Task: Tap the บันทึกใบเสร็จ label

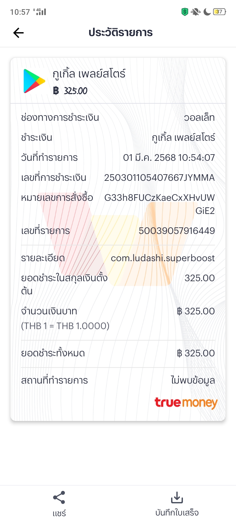Action: point(177,513)
